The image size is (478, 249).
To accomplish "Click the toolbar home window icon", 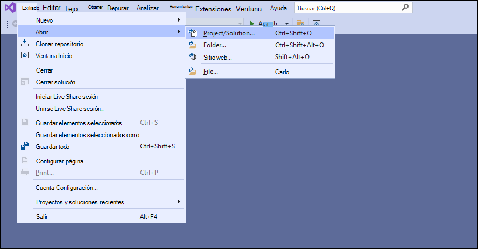I will (317, 24).
